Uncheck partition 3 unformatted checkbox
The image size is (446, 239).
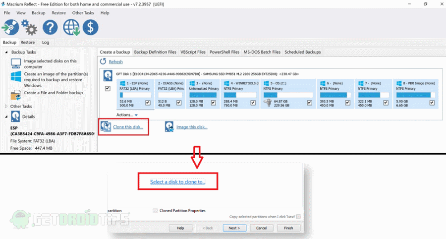[x=213, y=103]
